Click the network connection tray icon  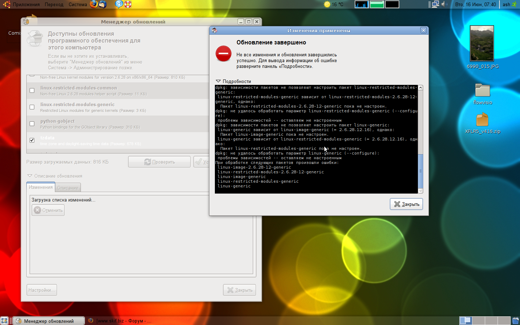[435, 4]
